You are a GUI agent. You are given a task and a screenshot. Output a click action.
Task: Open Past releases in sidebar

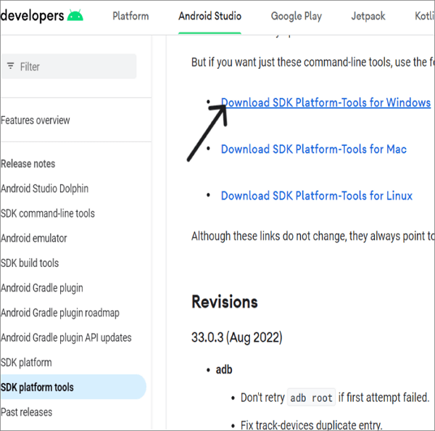(x=27, y=412)
